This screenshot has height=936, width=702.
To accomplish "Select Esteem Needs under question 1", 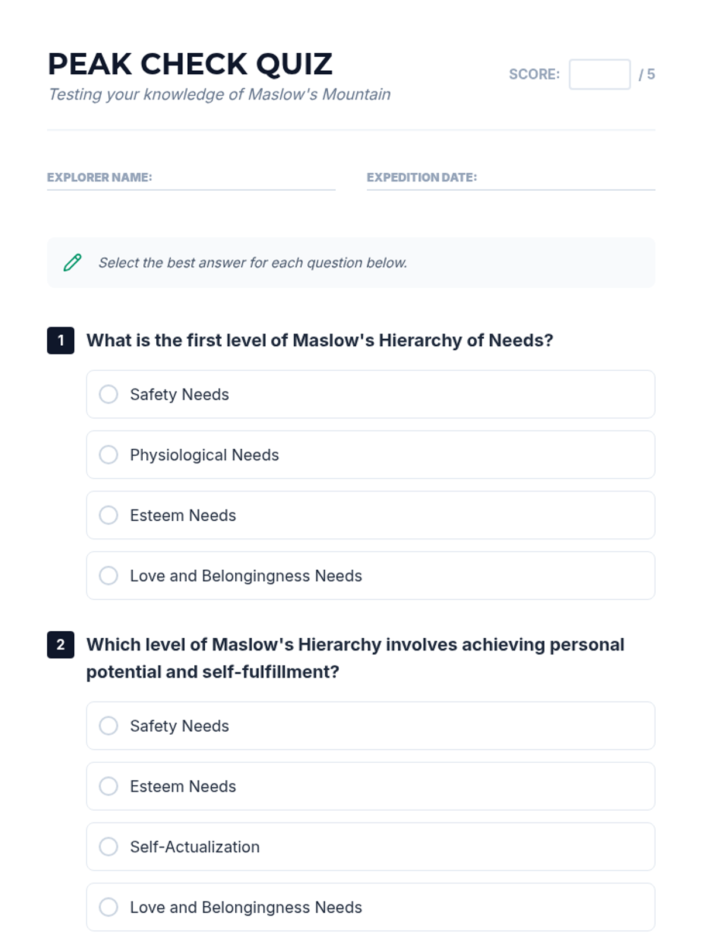I will (x=109, y=515).
